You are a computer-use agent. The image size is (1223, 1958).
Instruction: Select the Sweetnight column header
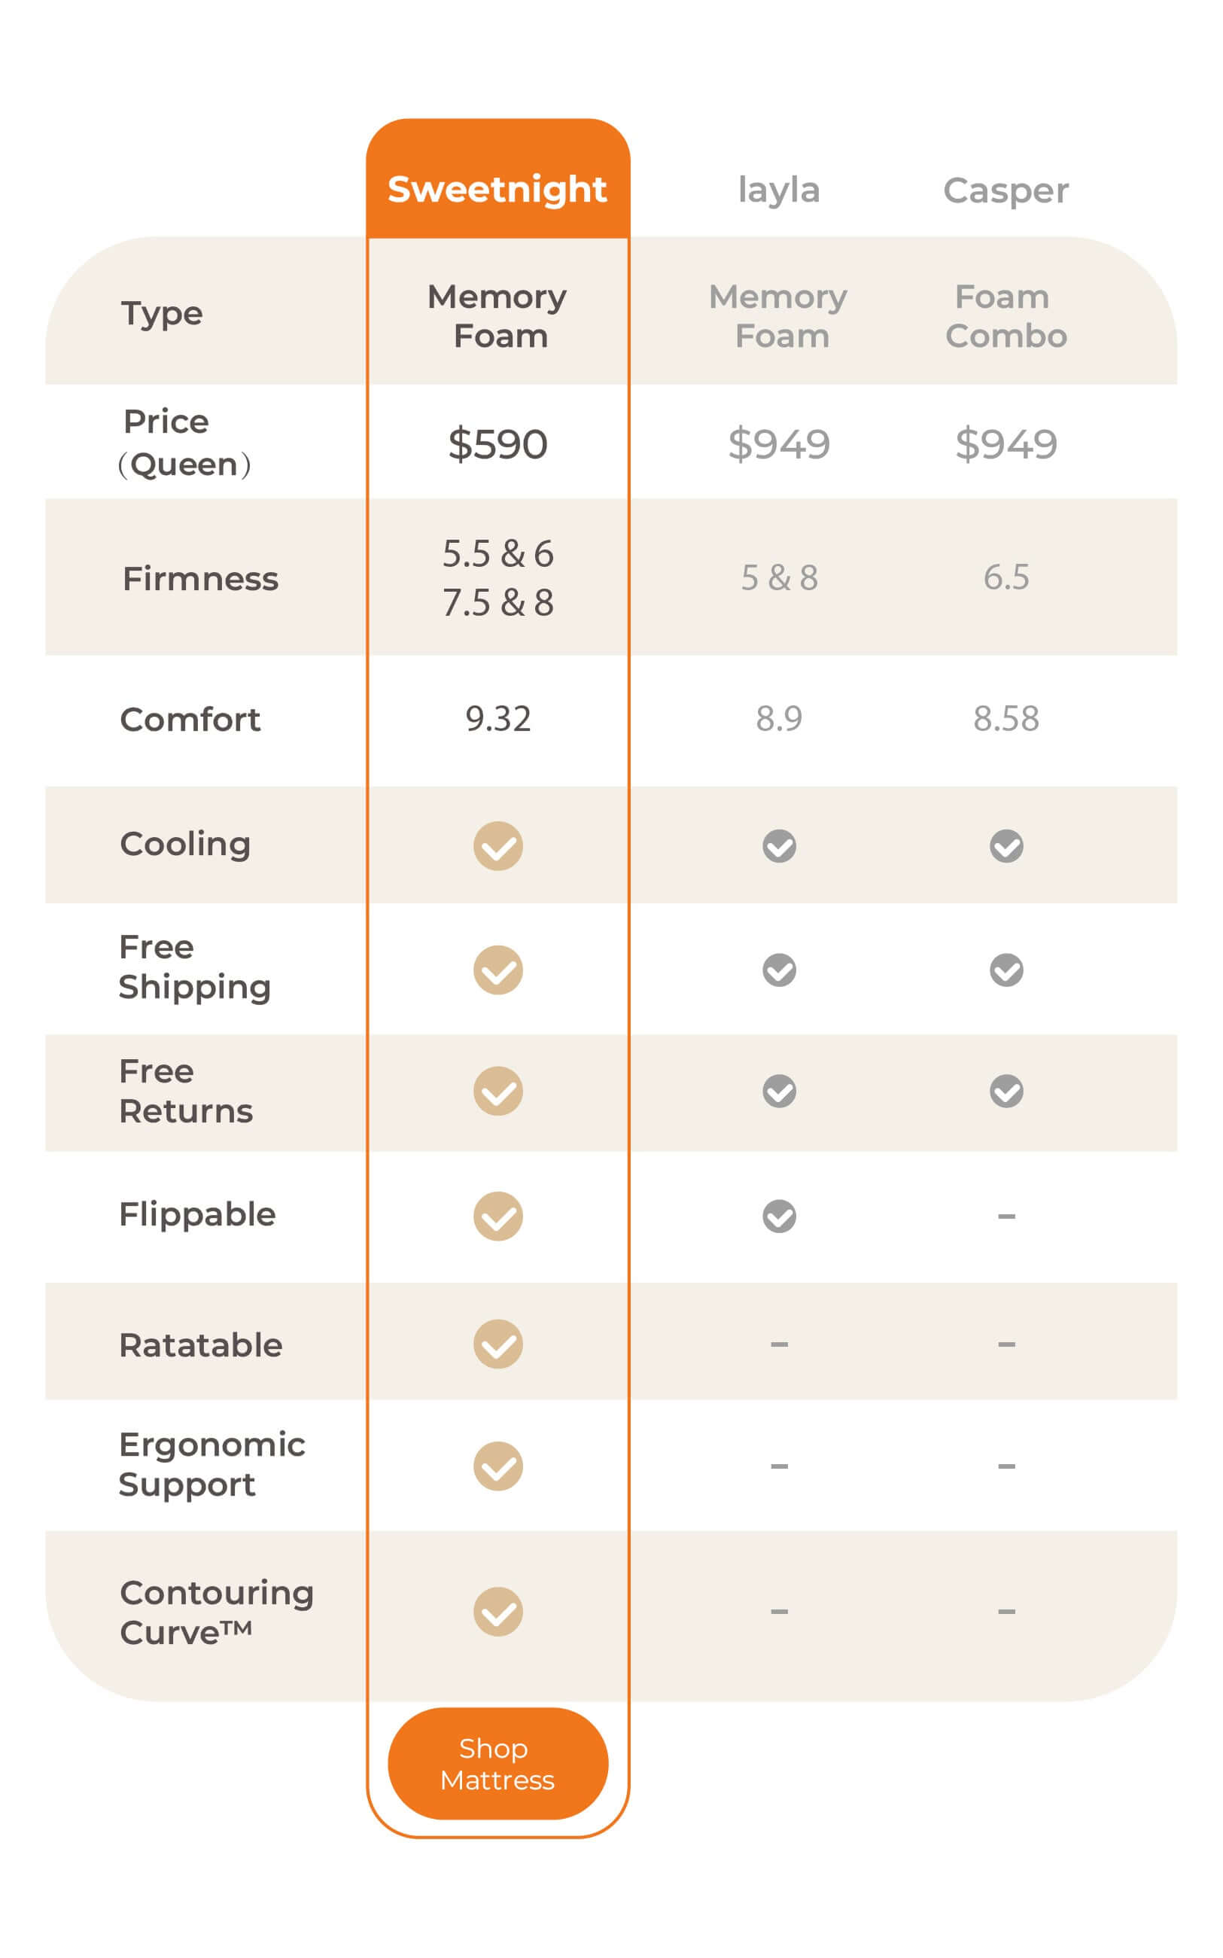tap(497, 190)
